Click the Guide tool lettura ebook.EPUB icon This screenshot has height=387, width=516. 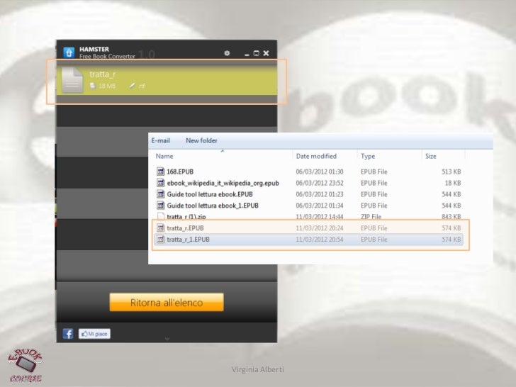pos(160,193)
